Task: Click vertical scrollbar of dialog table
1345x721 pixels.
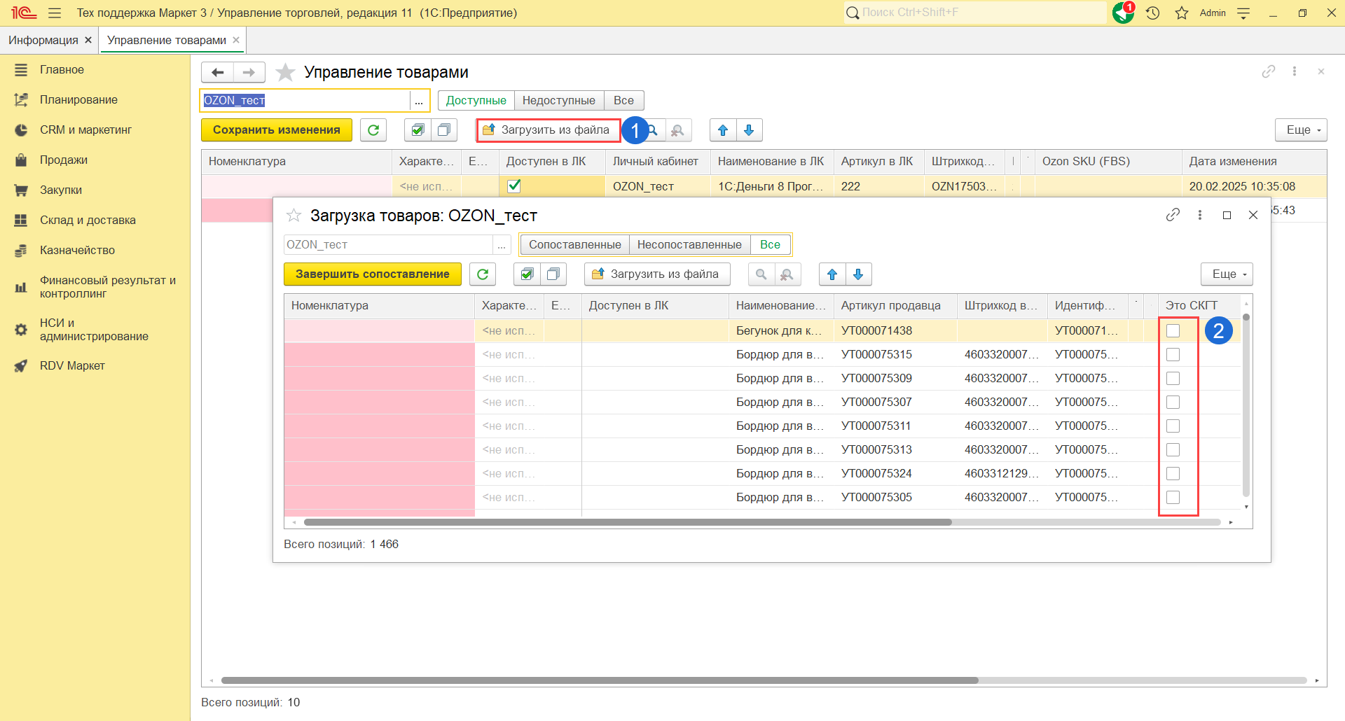Action: click(x=1246, y=406)
